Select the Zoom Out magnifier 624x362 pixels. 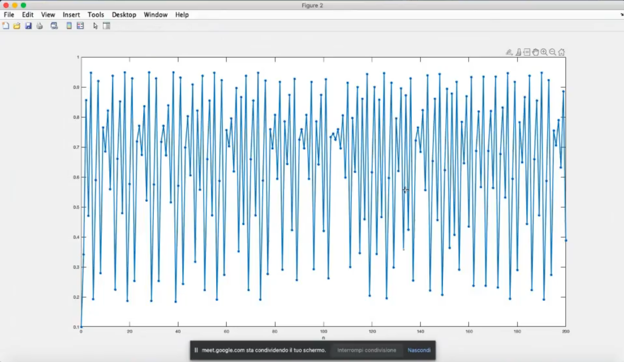coord(553,52)
